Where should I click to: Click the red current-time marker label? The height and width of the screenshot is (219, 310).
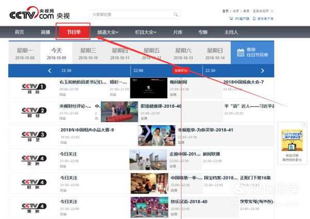pyautogui.click(x=181, y=71)
